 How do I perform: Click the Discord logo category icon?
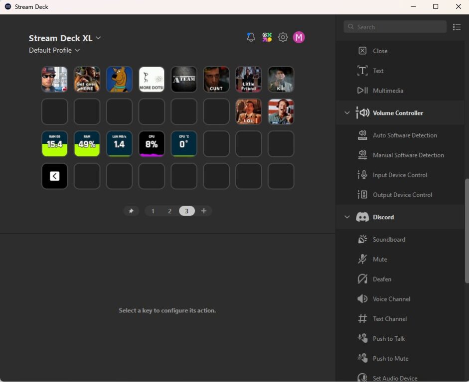tap(362, 217)
